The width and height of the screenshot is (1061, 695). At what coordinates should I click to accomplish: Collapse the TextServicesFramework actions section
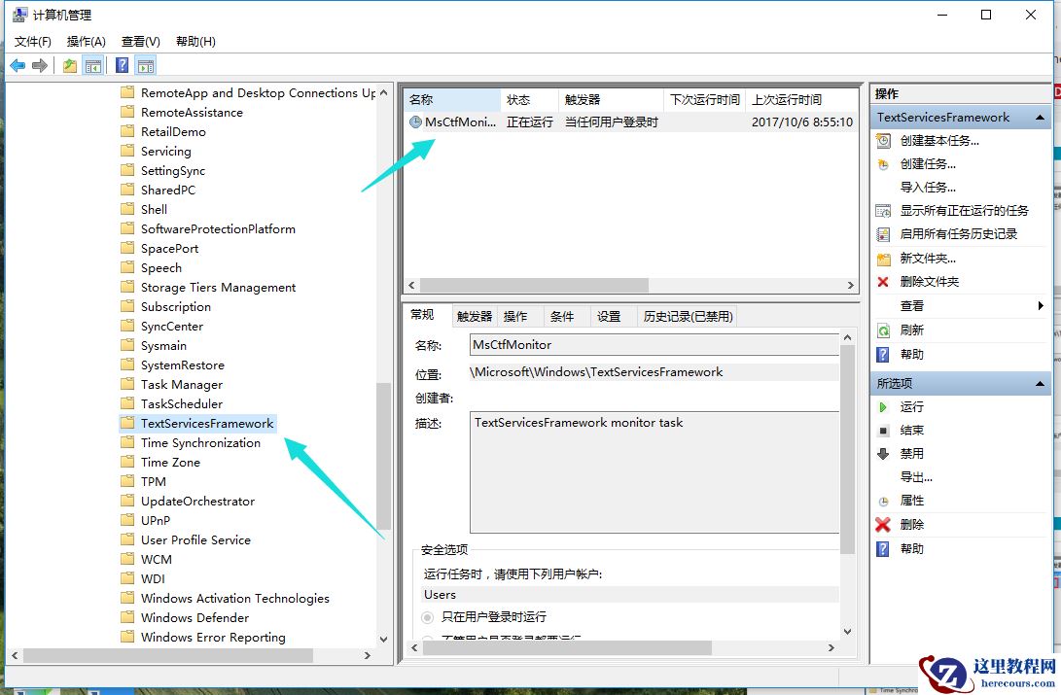[1040, 117]
